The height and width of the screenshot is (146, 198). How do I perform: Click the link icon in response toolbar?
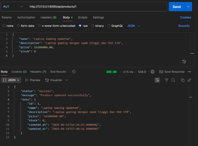pyautogui.click(x=189, y=80)
